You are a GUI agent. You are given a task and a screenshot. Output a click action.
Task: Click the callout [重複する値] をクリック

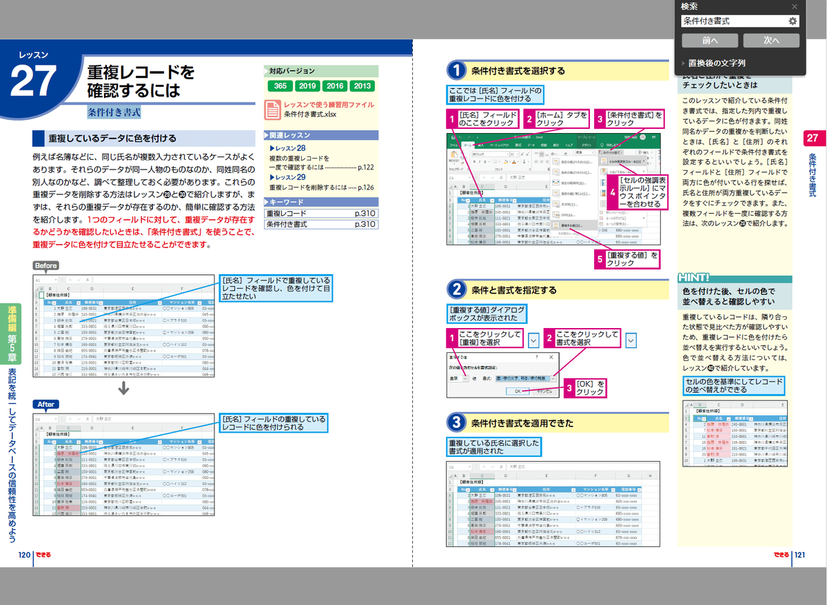626,258
